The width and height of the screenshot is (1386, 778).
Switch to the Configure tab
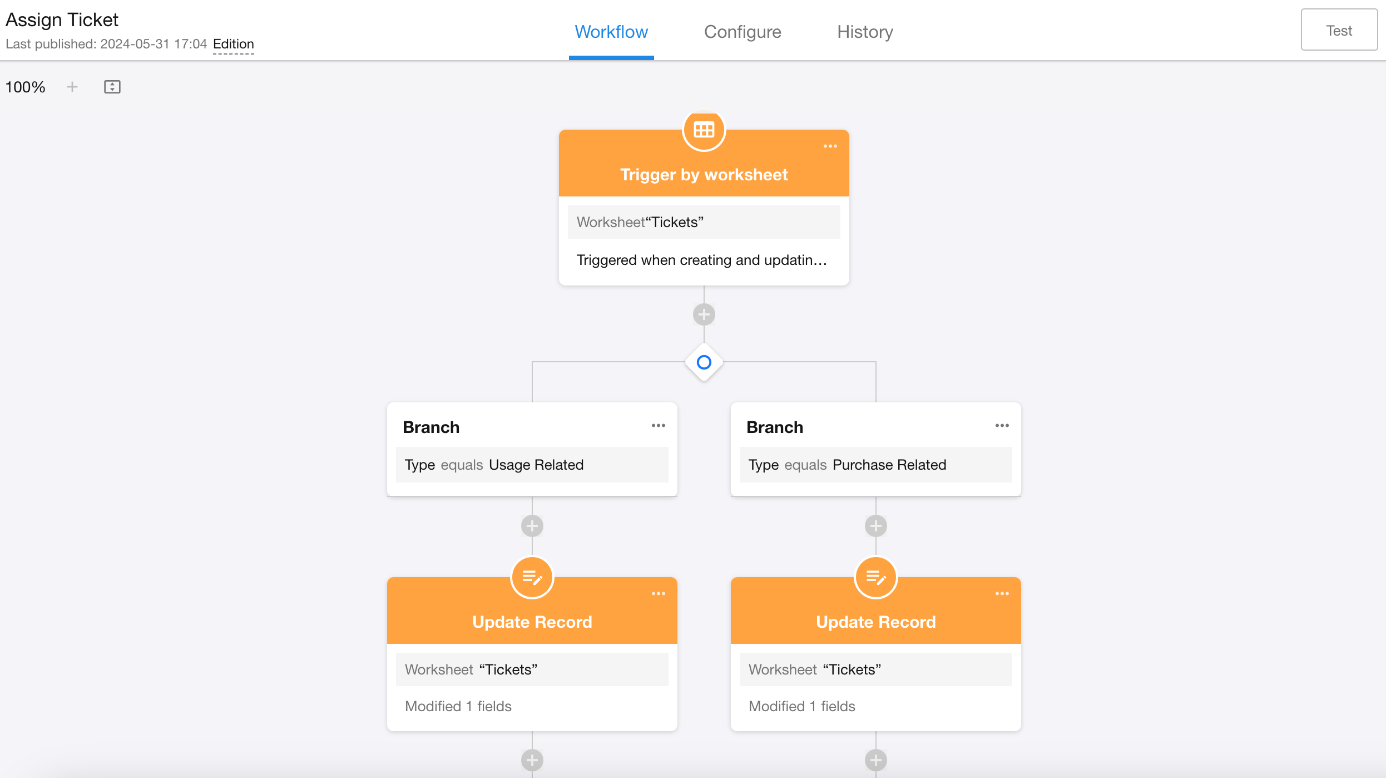pyautogui.click(x=742, y=32)
